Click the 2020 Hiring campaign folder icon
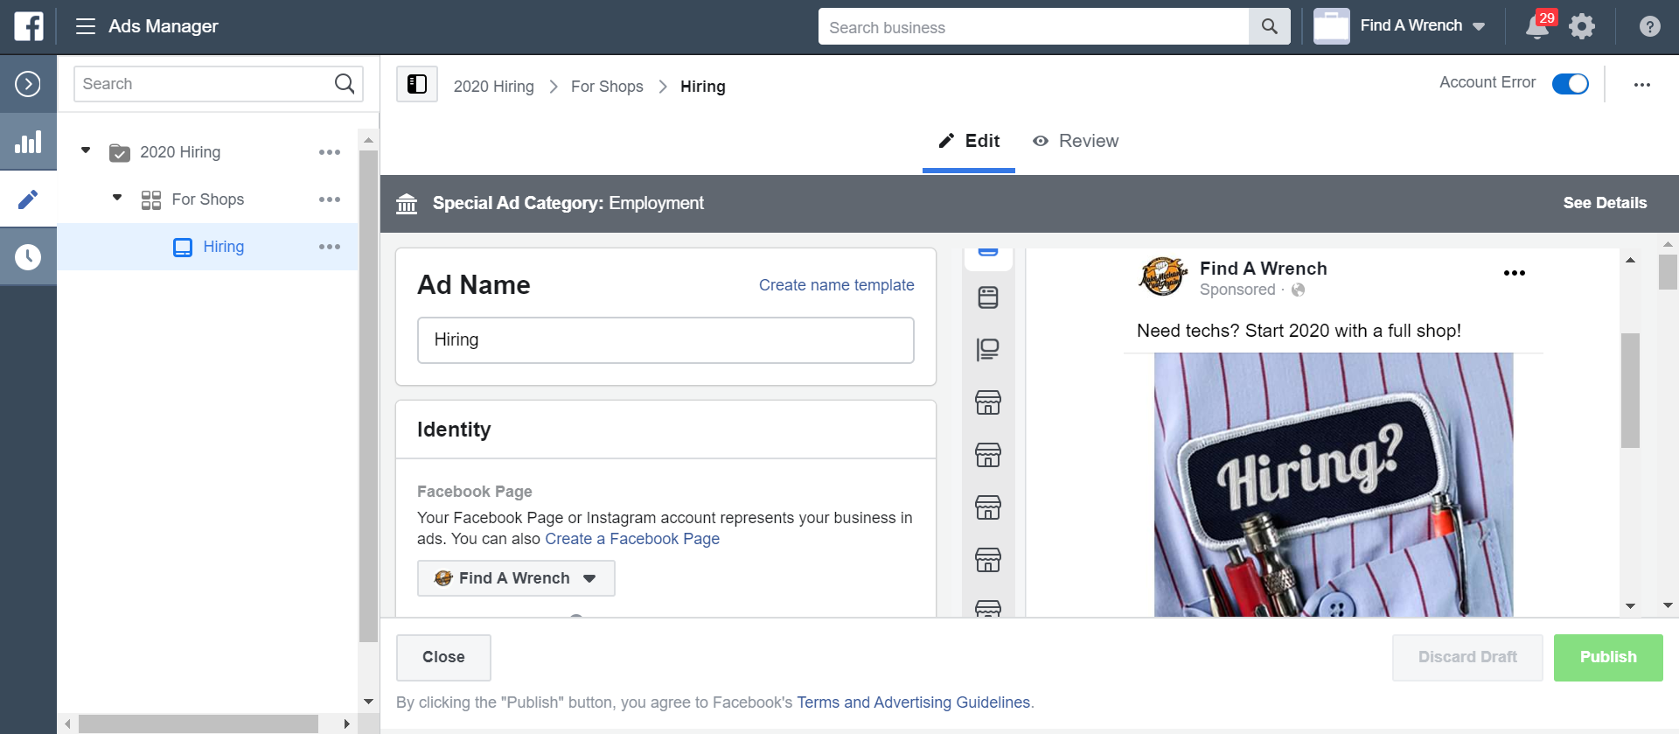 (x=120, y=153)
